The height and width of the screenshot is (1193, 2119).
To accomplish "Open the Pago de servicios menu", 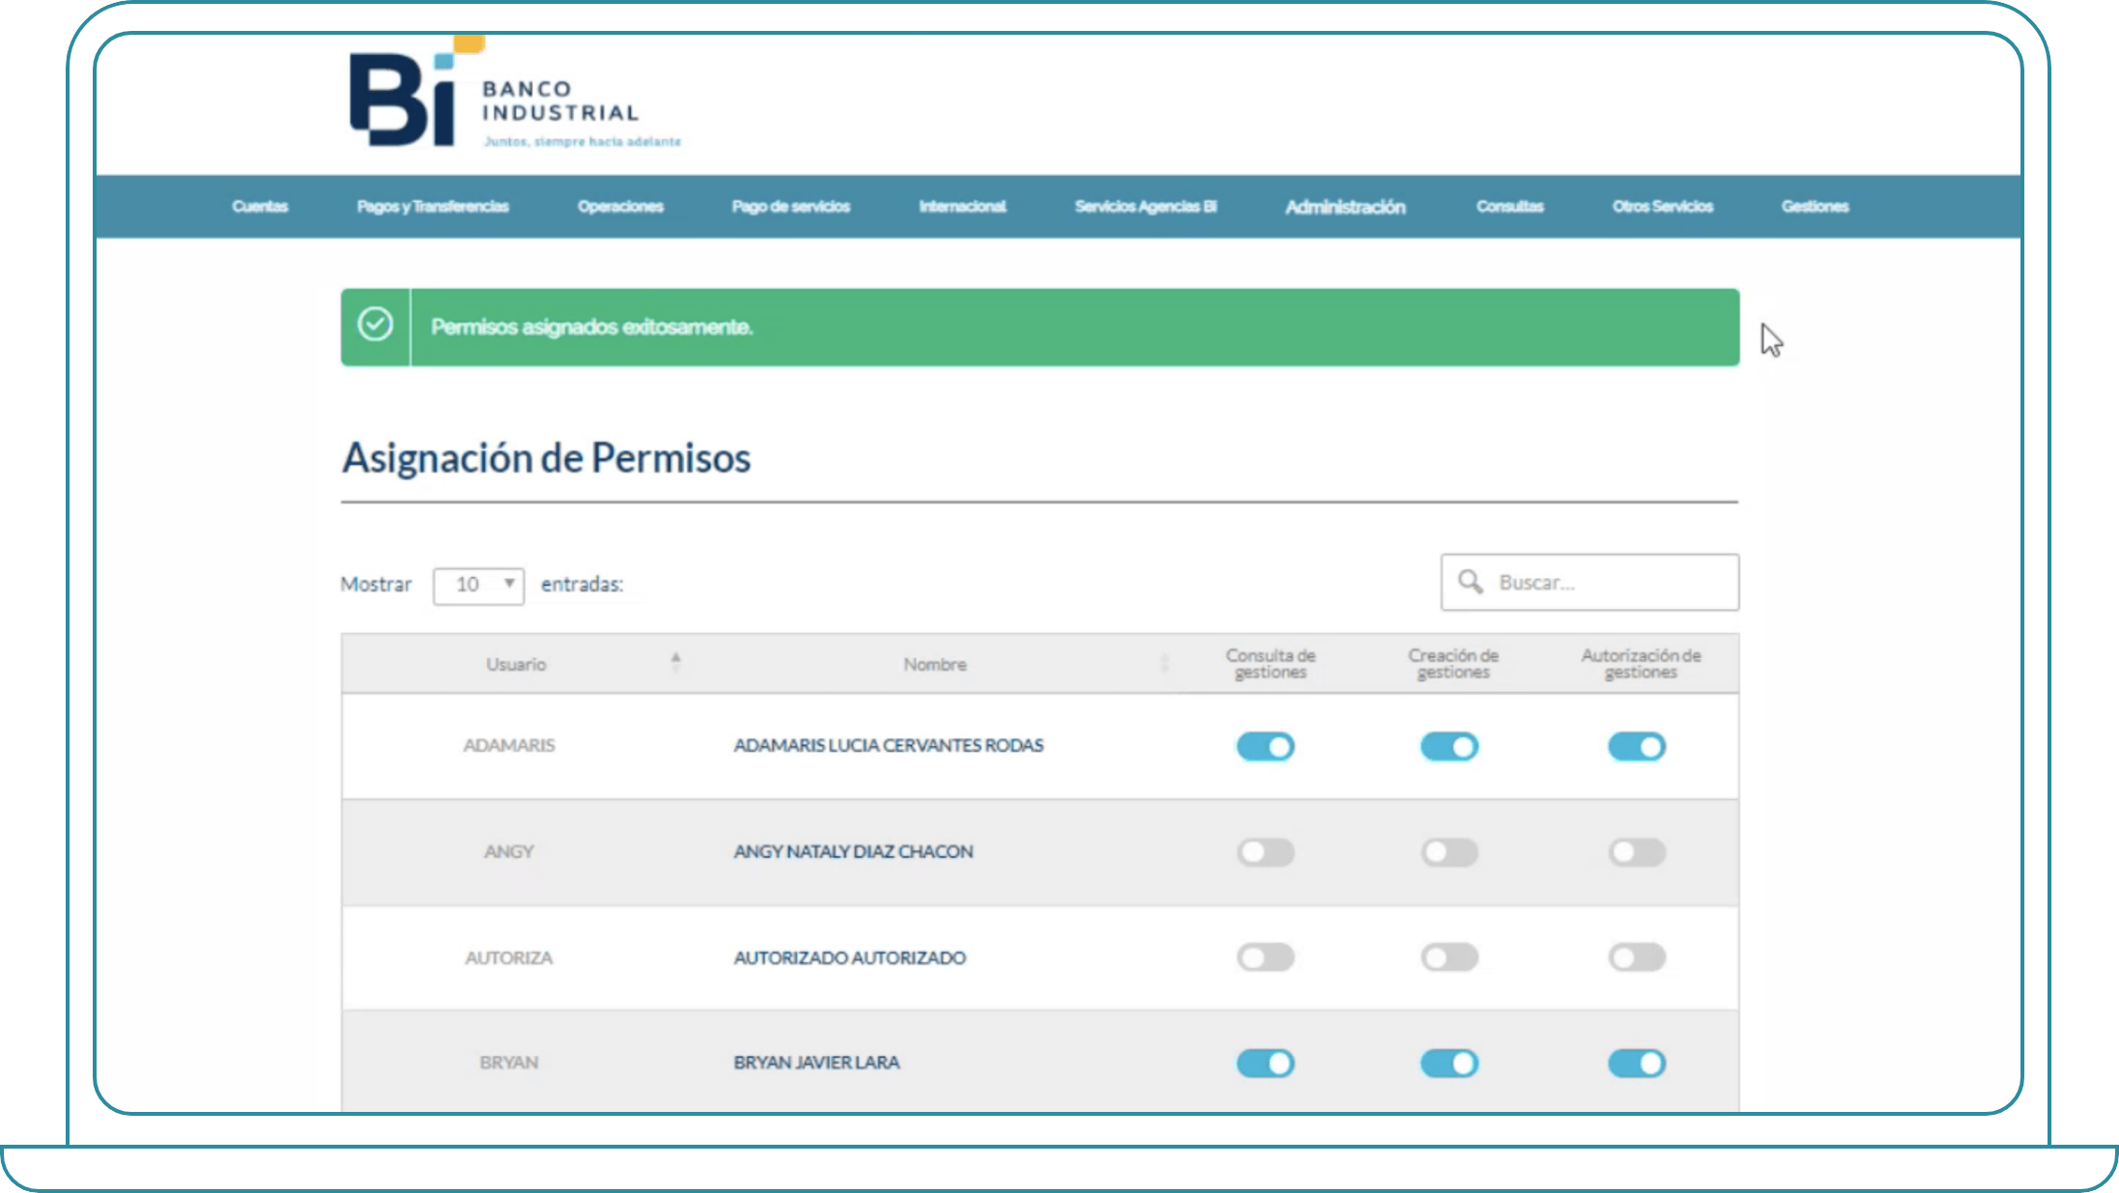I will click(x=791, y=207).
